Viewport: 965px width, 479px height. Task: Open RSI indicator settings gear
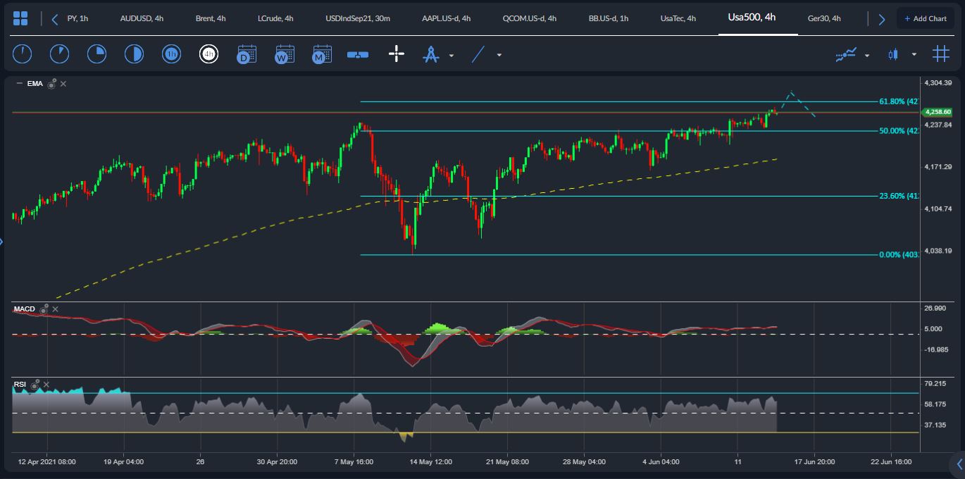[35, 385]
